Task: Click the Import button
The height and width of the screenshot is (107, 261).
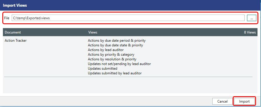Action: click(x=244, y=101)
